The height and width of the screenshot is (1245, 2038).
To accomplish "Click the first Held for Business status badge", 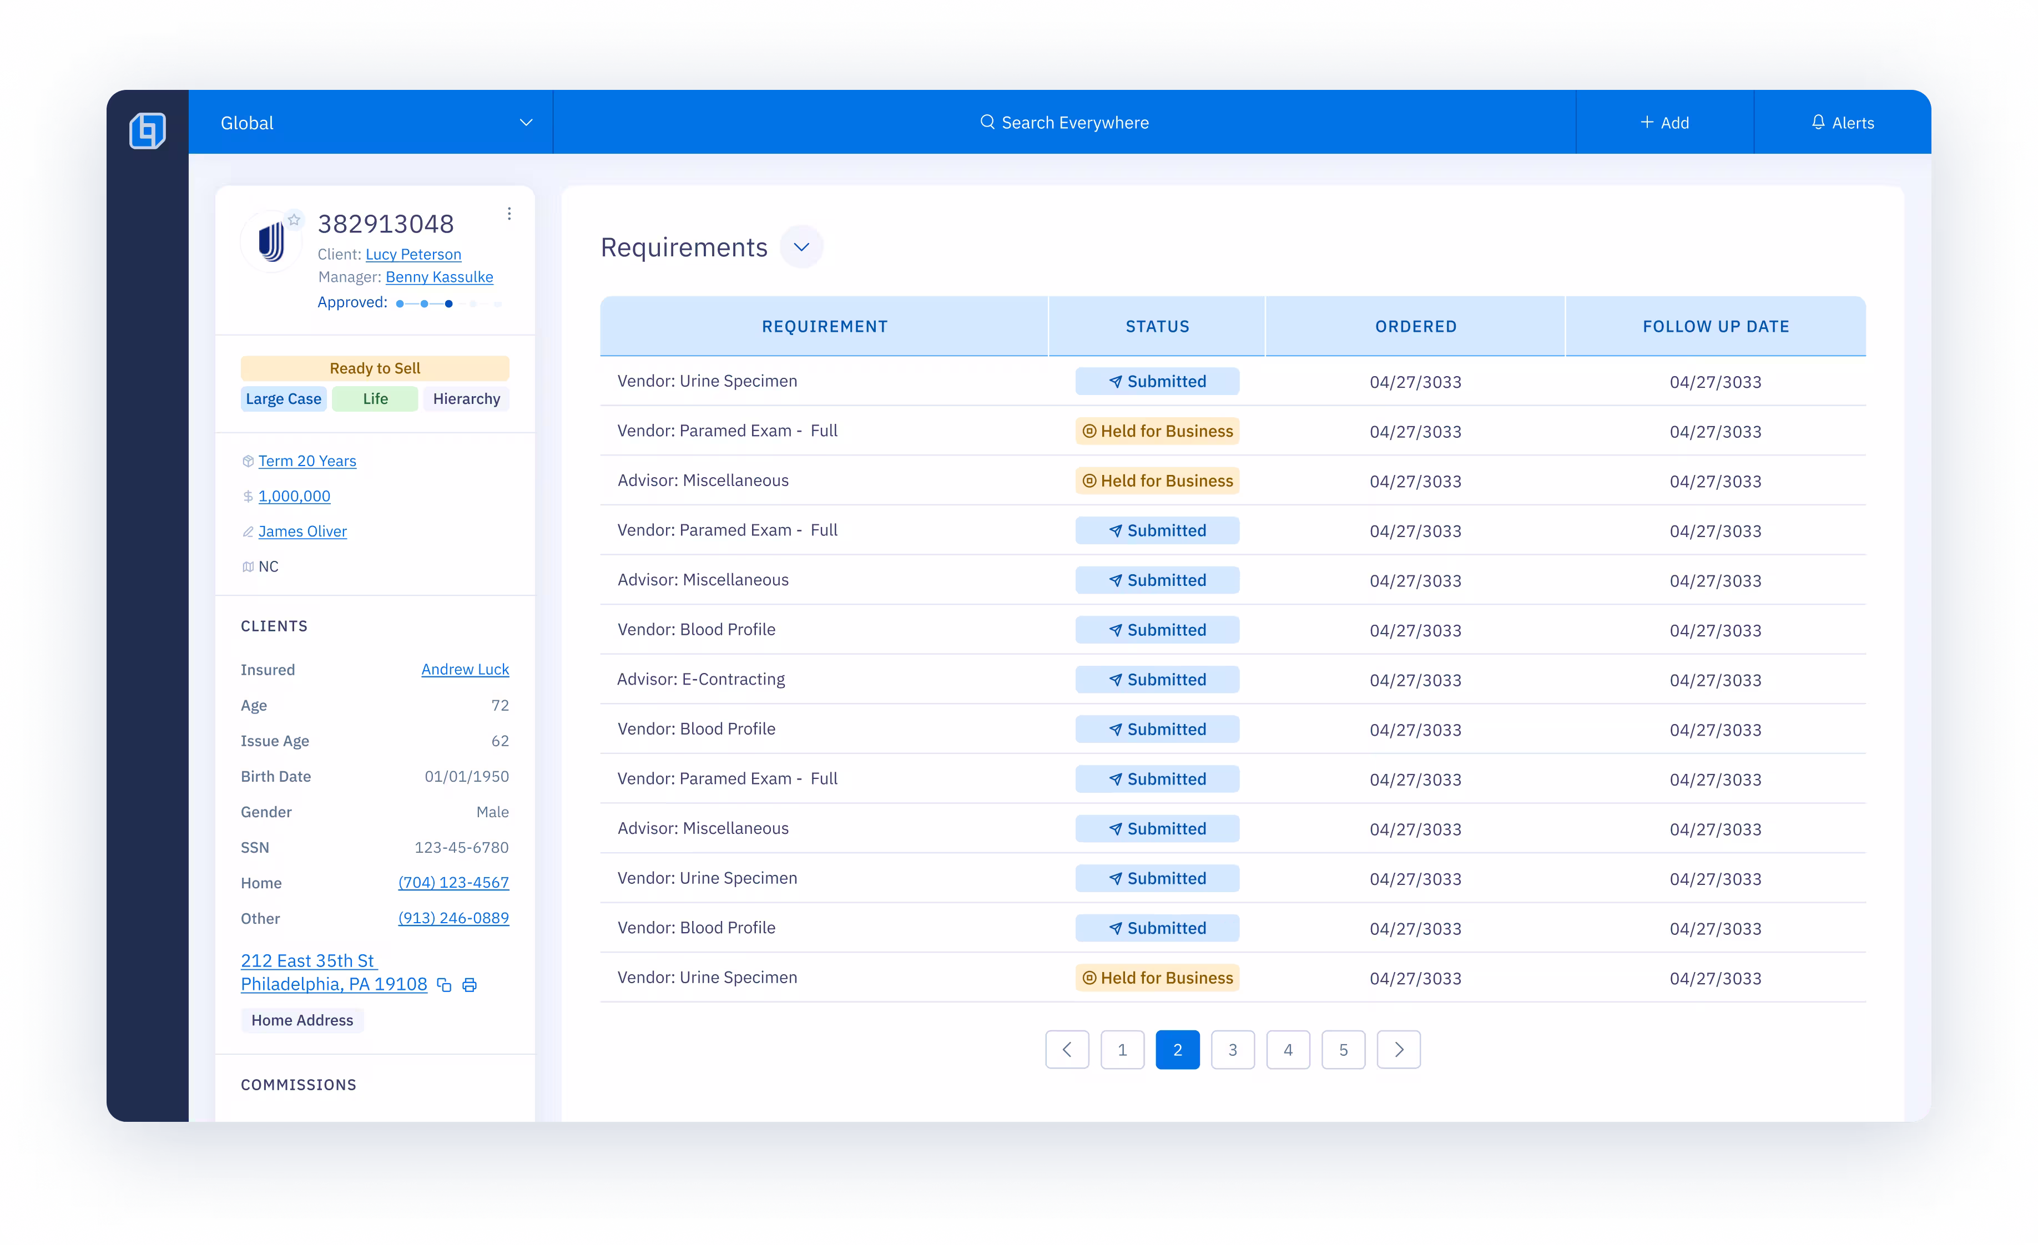I will tap(1157, 432).
